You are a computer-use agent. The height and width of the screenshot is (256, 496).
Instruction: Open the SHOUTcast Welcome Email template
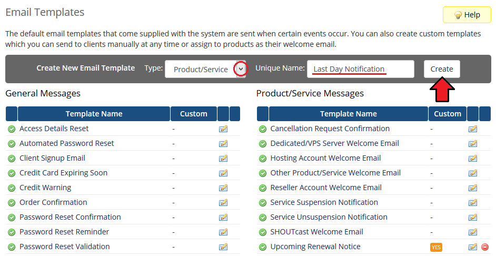tap(316, 232)
